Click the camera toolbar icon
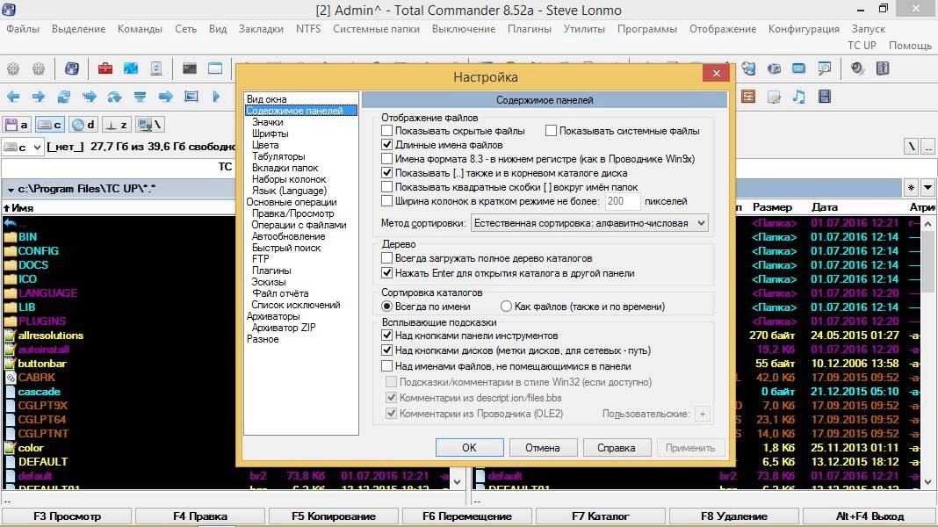 coord(774,69)
